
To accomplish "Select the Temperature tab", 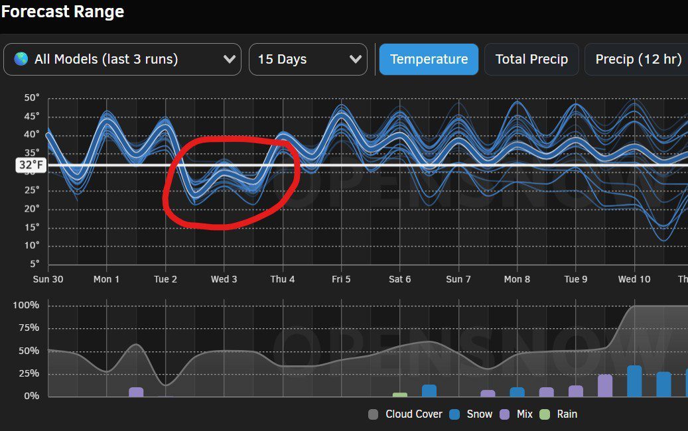I will (429, 60).
